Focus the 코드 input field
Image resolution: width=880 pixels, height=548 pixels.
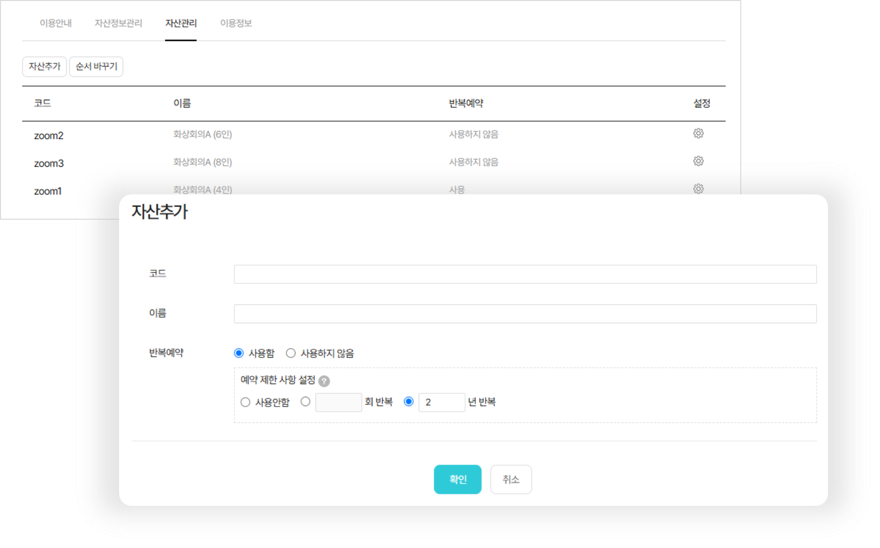coord(525,274)
